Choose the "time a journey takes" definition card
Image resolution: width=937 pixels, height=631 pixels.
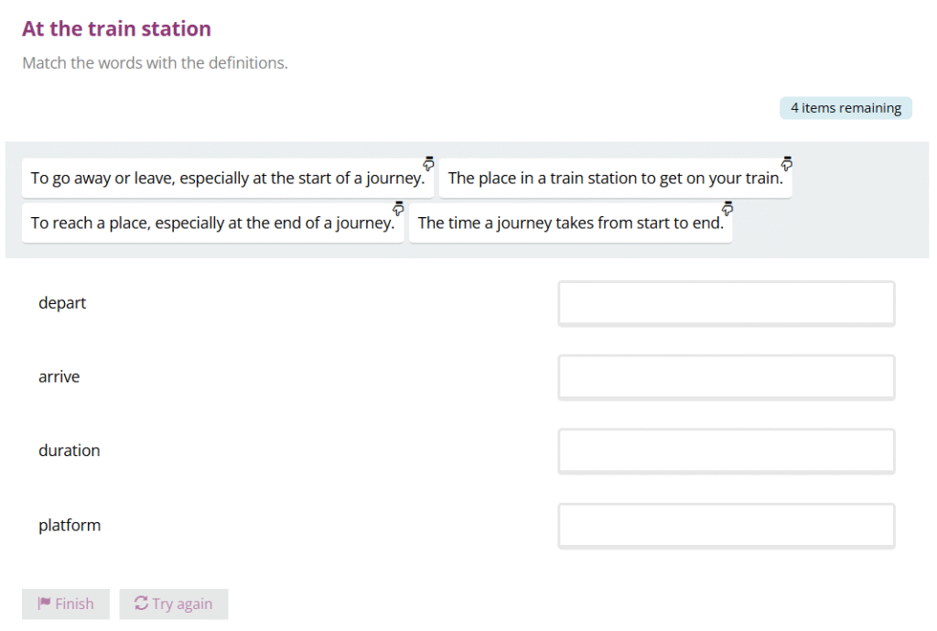click(x=570, y=223)
